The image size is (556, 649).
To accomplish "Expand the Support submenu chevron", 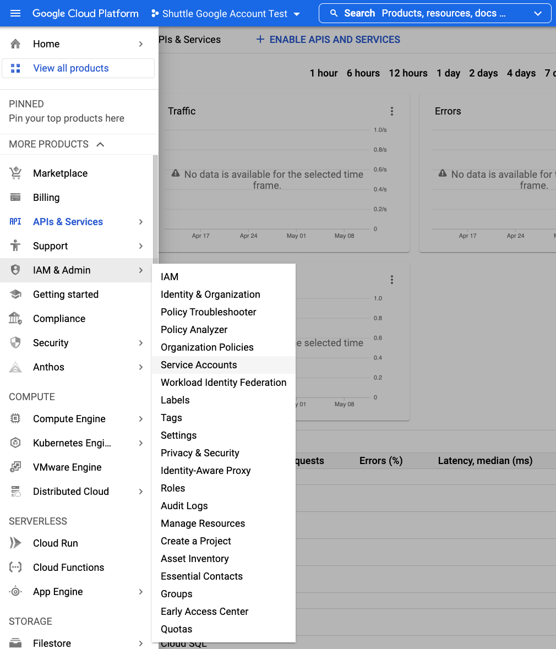I will pyautogui.click(x=141, y=246).
